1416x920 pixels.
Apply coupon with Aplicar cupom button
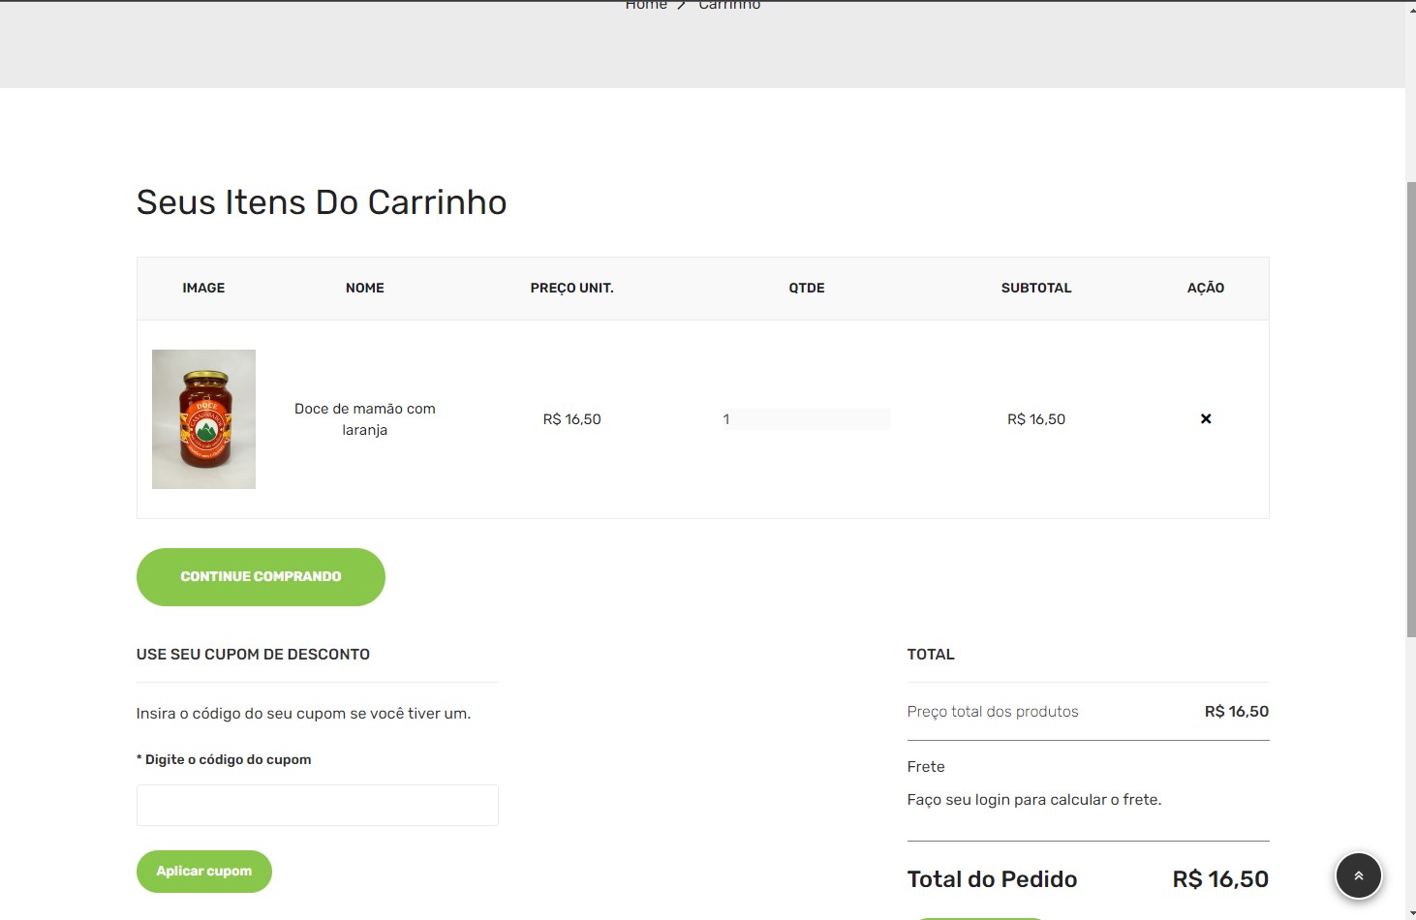click(x=203, y=872)
